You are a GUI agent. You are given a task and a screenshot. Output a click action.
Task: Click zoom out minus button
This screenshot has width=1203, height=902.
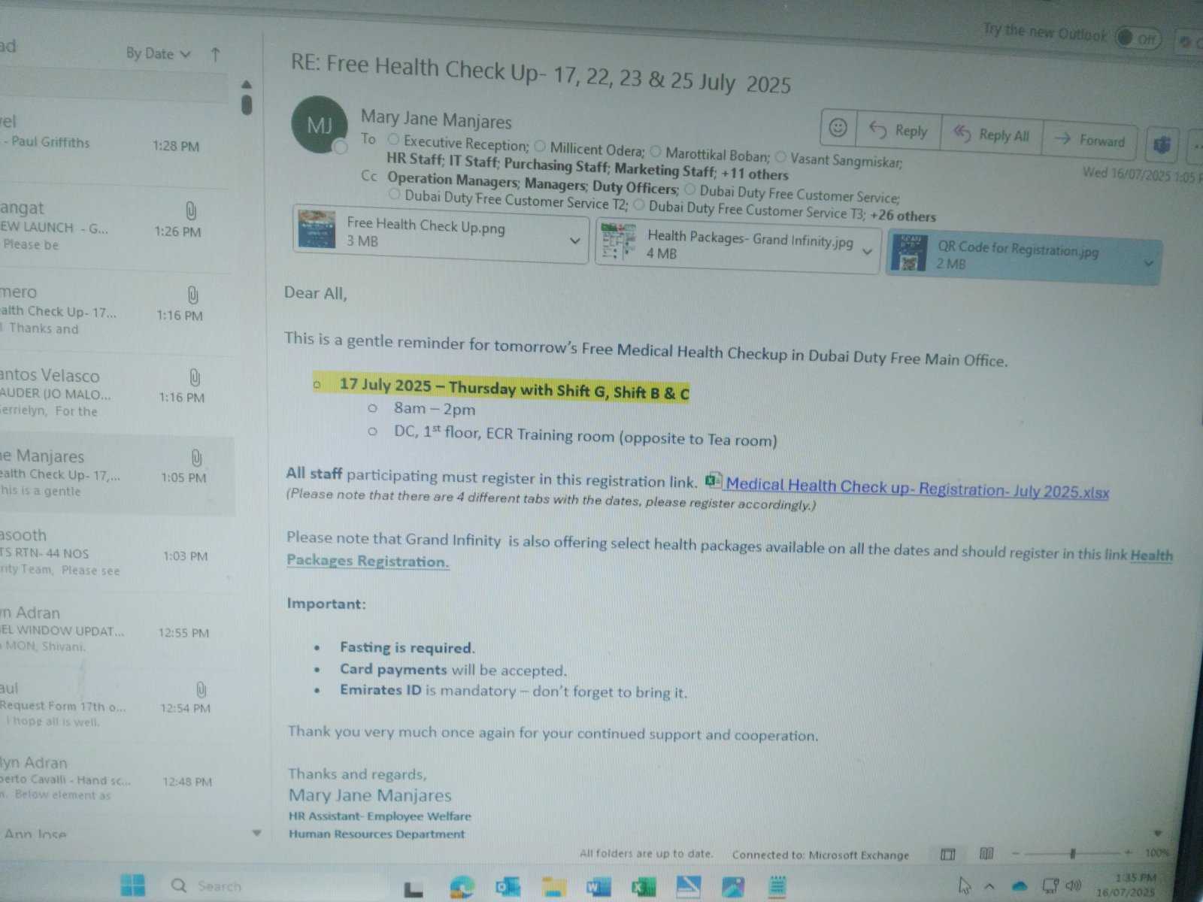[1015, 853]
